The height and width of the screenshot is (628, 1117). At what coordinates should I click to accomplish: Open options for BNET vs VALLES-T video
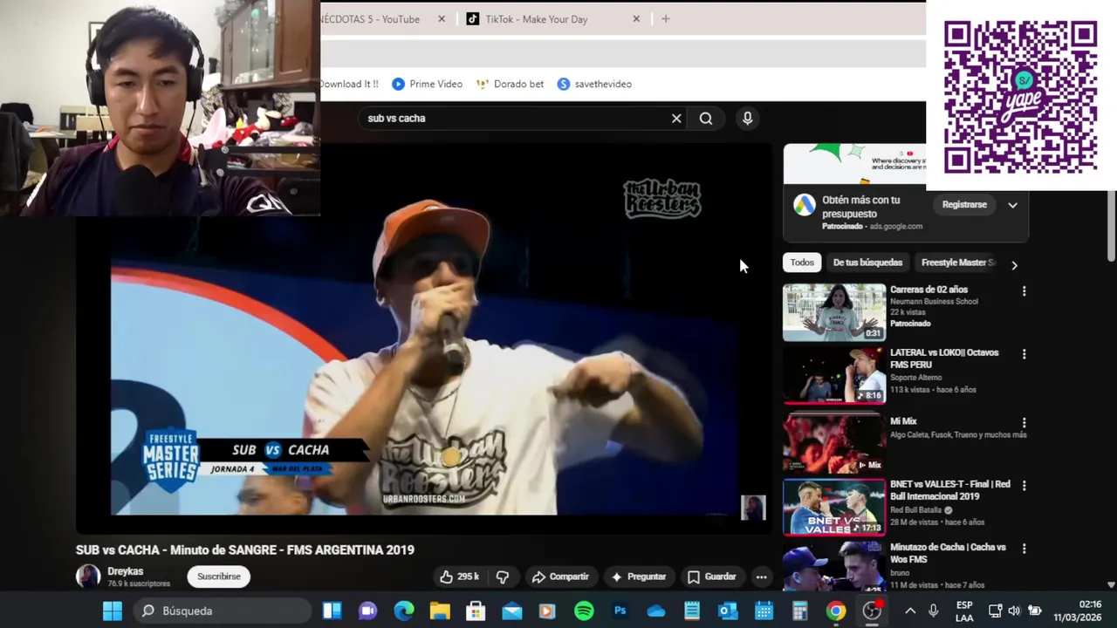1024,486
